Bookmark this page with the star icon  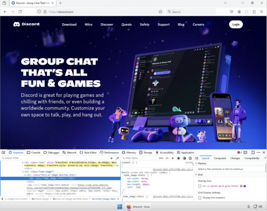pyautogui.click(x=161, y=12)
